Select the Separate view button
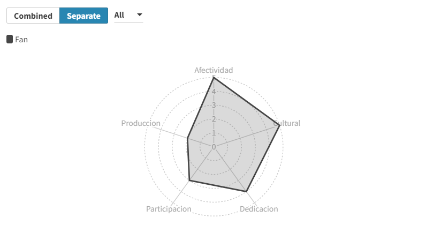The image size is (426, 248). tap(83, 16)
